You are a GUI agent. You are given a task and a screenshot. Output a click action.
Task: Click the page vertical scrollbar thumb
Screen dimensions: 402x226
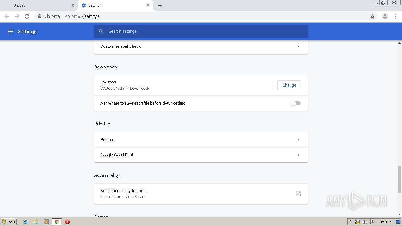click(399, 179)
